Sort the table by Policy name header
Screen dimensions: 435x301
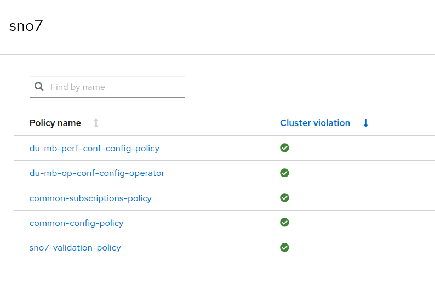pos(55,123)
